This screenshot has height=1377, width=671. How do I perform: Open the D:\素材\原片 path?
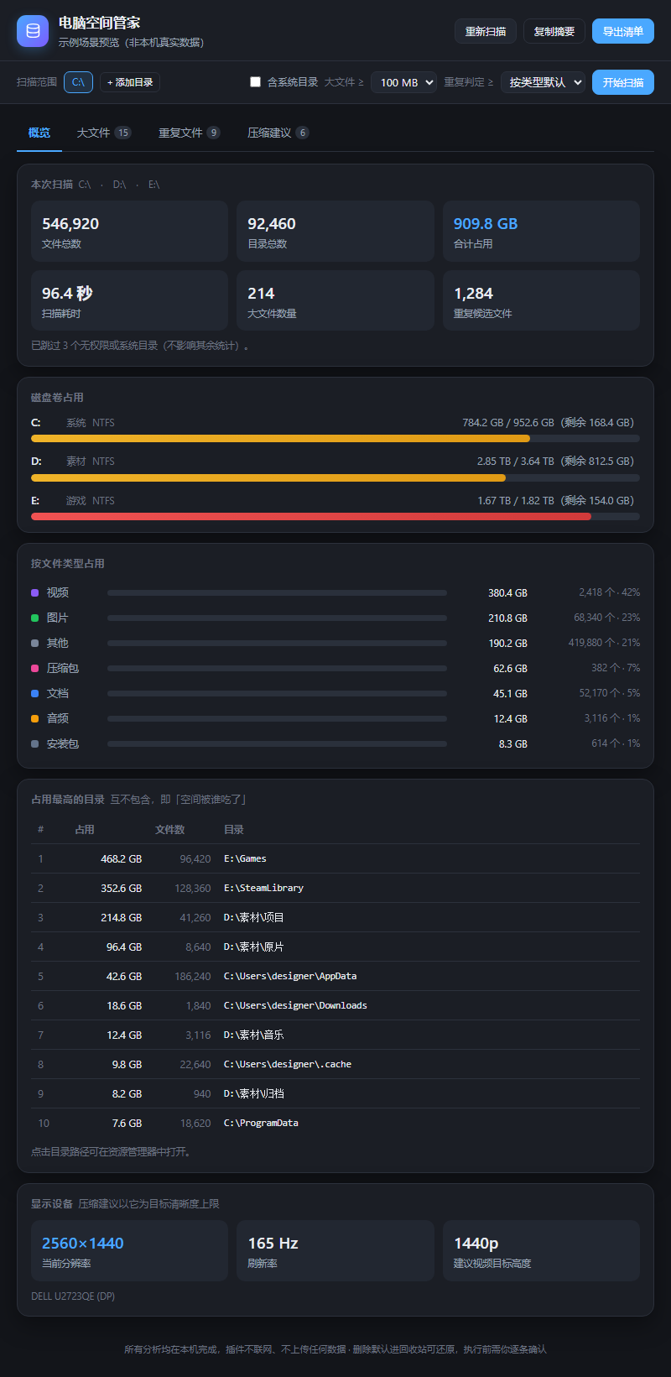(x=254, y=947)
